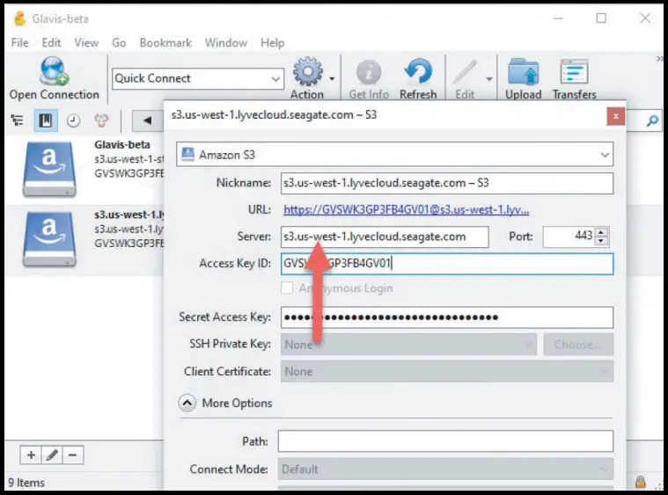Increase the Port number with up arrow
Screen dimensions: 668x495
click(x=601, y=232)
